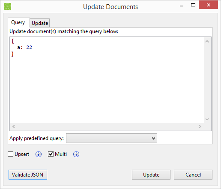
Task: Click the Update button at bottom
Action: tap(151, 175)
